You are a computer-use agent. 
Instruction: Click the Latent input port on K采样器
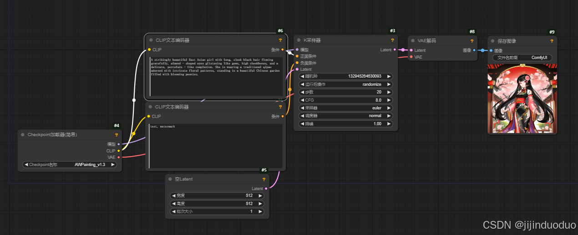pos(297,69)
